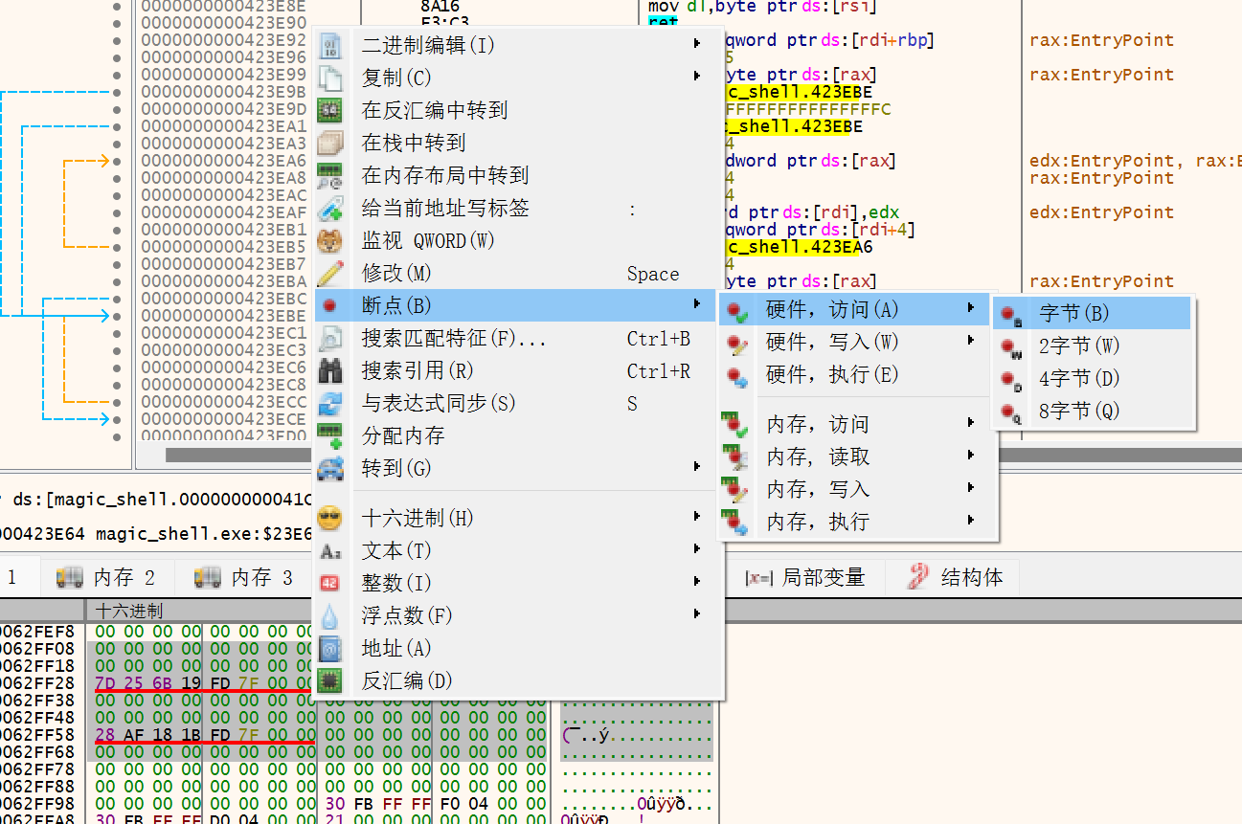Click the copy pages icon beside 复制(C)
1242x824 pixels.
pyautogui.click(x=330, y=78)
